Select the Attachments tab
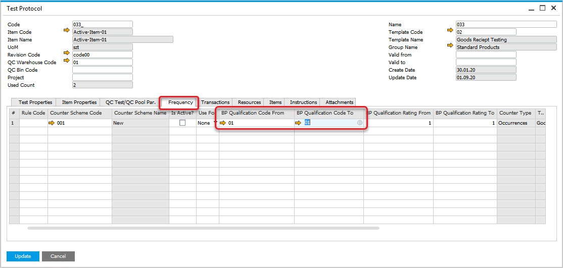Viewport: 563px width, 268px height. (339, 102)
